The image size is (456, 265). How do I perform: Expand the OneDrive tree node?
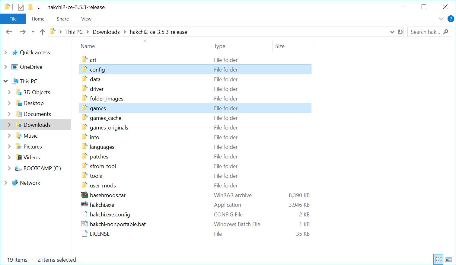(x=5, y=67)
